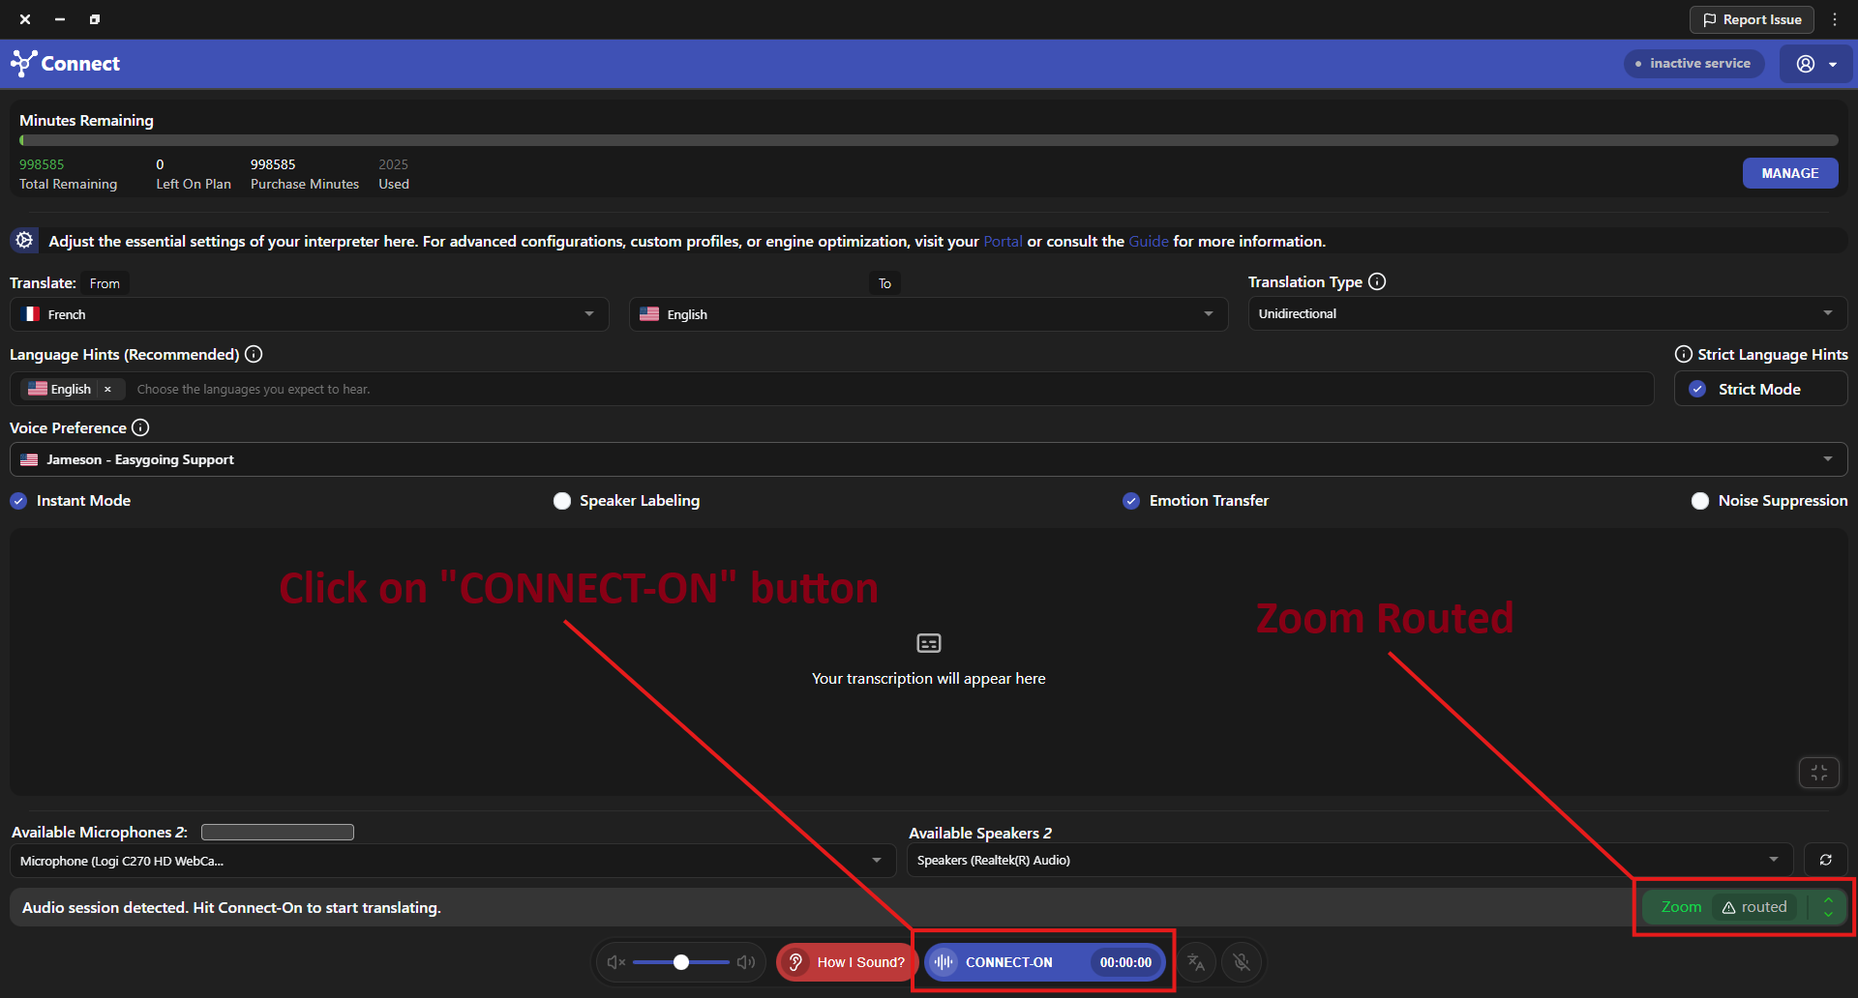
Task: Click the waveform icon on CONNECT-ON
Action: coord(944,962)
